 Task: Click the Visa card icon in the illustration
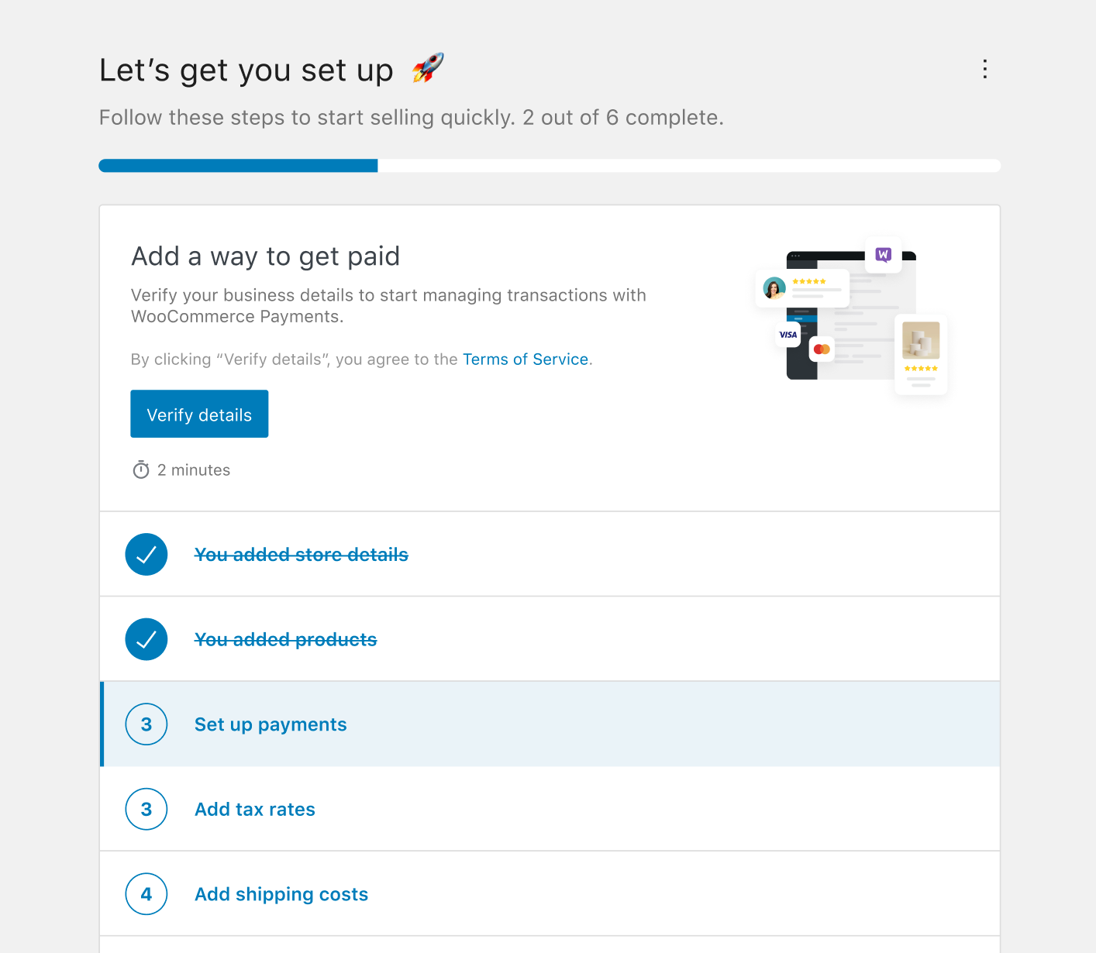[x=787, y=335]
